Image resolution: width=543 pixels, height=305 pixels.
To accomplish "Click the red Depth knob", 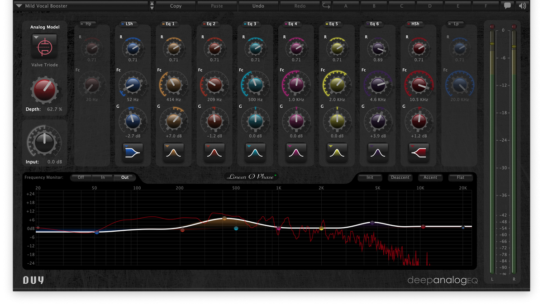I will 44,90.
